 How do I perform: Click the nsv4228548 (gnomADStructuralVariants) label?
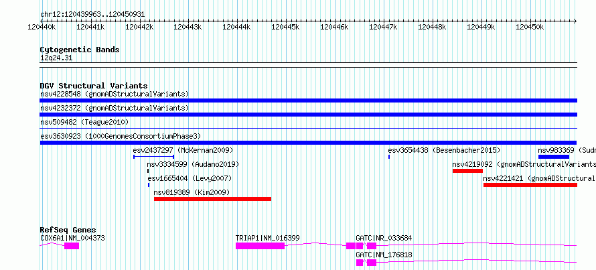[115, 94]
